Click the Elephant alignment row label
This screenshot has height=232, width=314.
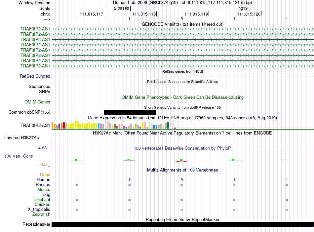click(x=42, y=199)
